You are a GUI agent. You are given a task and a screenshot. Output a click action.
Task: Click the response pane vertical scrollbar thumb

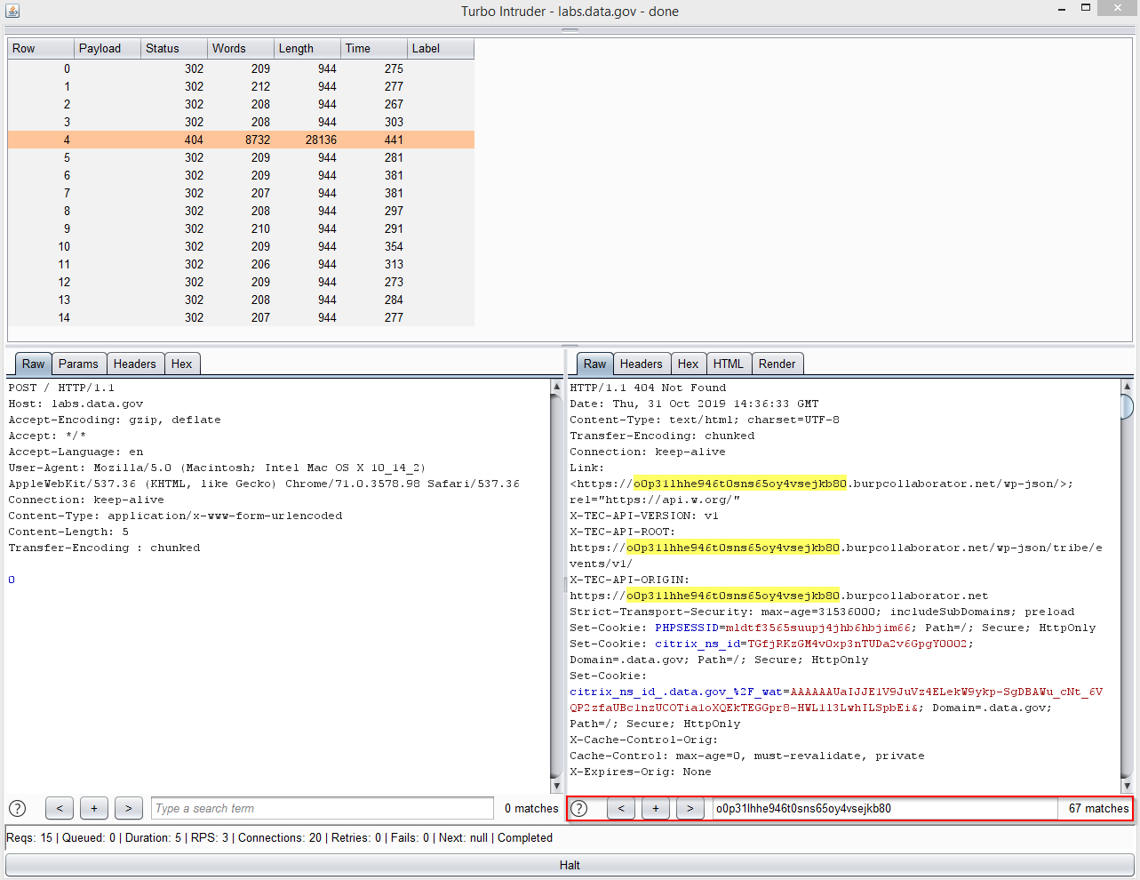point(1127,406)
